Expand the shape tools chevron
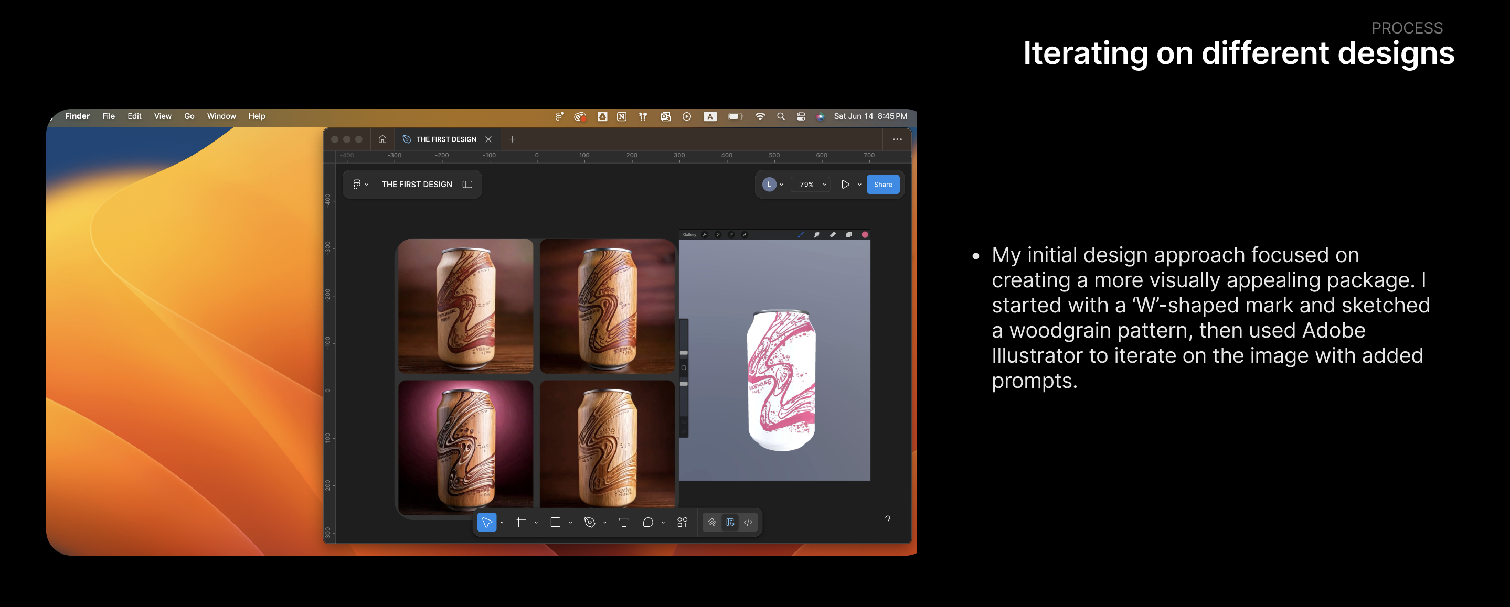 click(570, 523)
